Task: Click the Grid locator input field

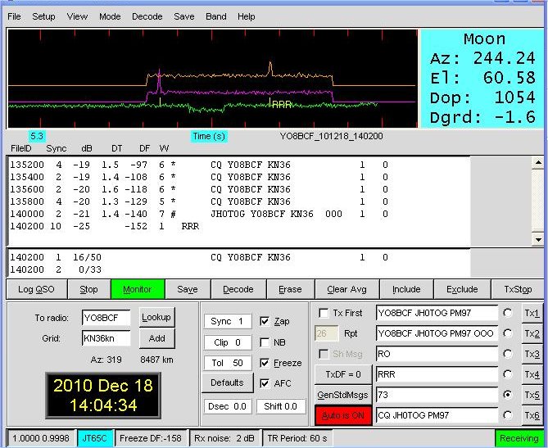Action: point(106,337)
